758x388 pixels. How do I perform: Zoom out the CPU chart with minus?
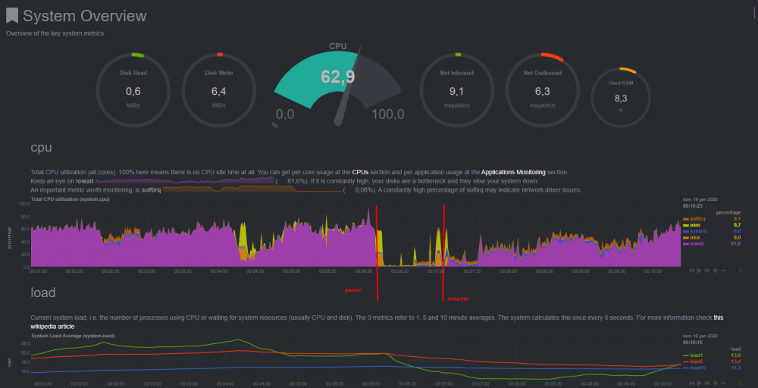point(723,271)
